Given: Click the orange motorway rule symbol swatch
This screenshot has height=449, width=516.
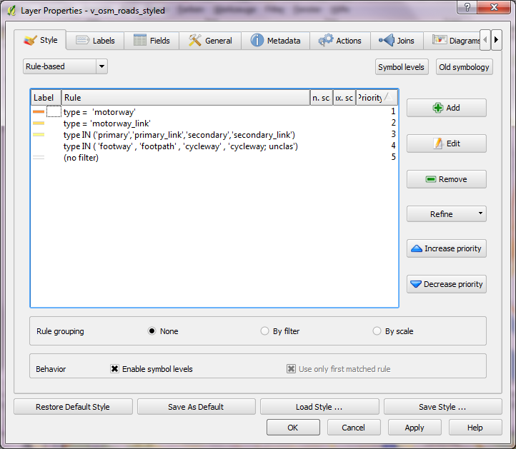Looking at the screenshot, I should 39,112.
